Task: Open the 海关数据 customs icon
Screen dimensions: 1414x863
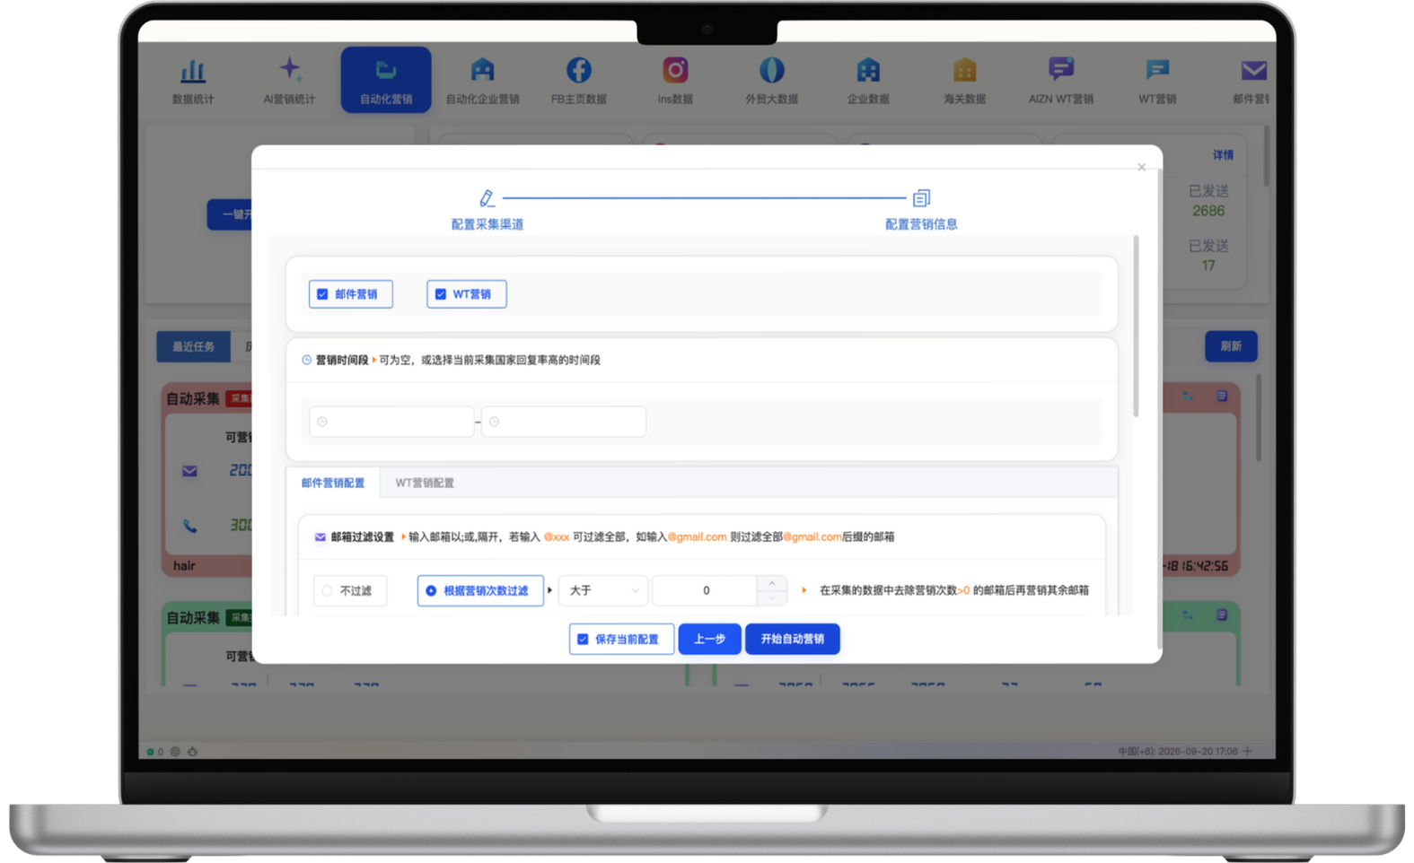Action: (964, 70)
